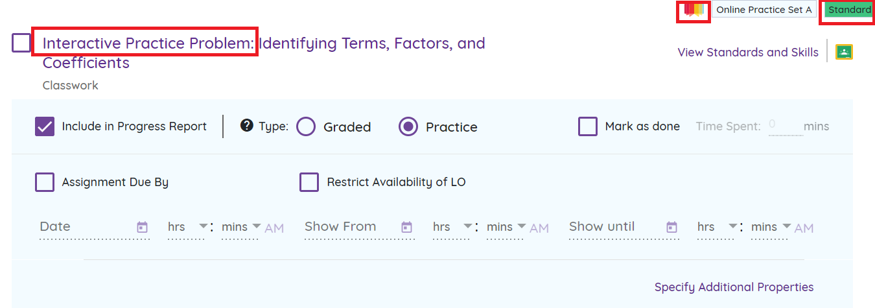Image resolution: width=875 pixels, height=308 pixels.
Task: Open the calendar picker for the Date field
Action: 143,227
